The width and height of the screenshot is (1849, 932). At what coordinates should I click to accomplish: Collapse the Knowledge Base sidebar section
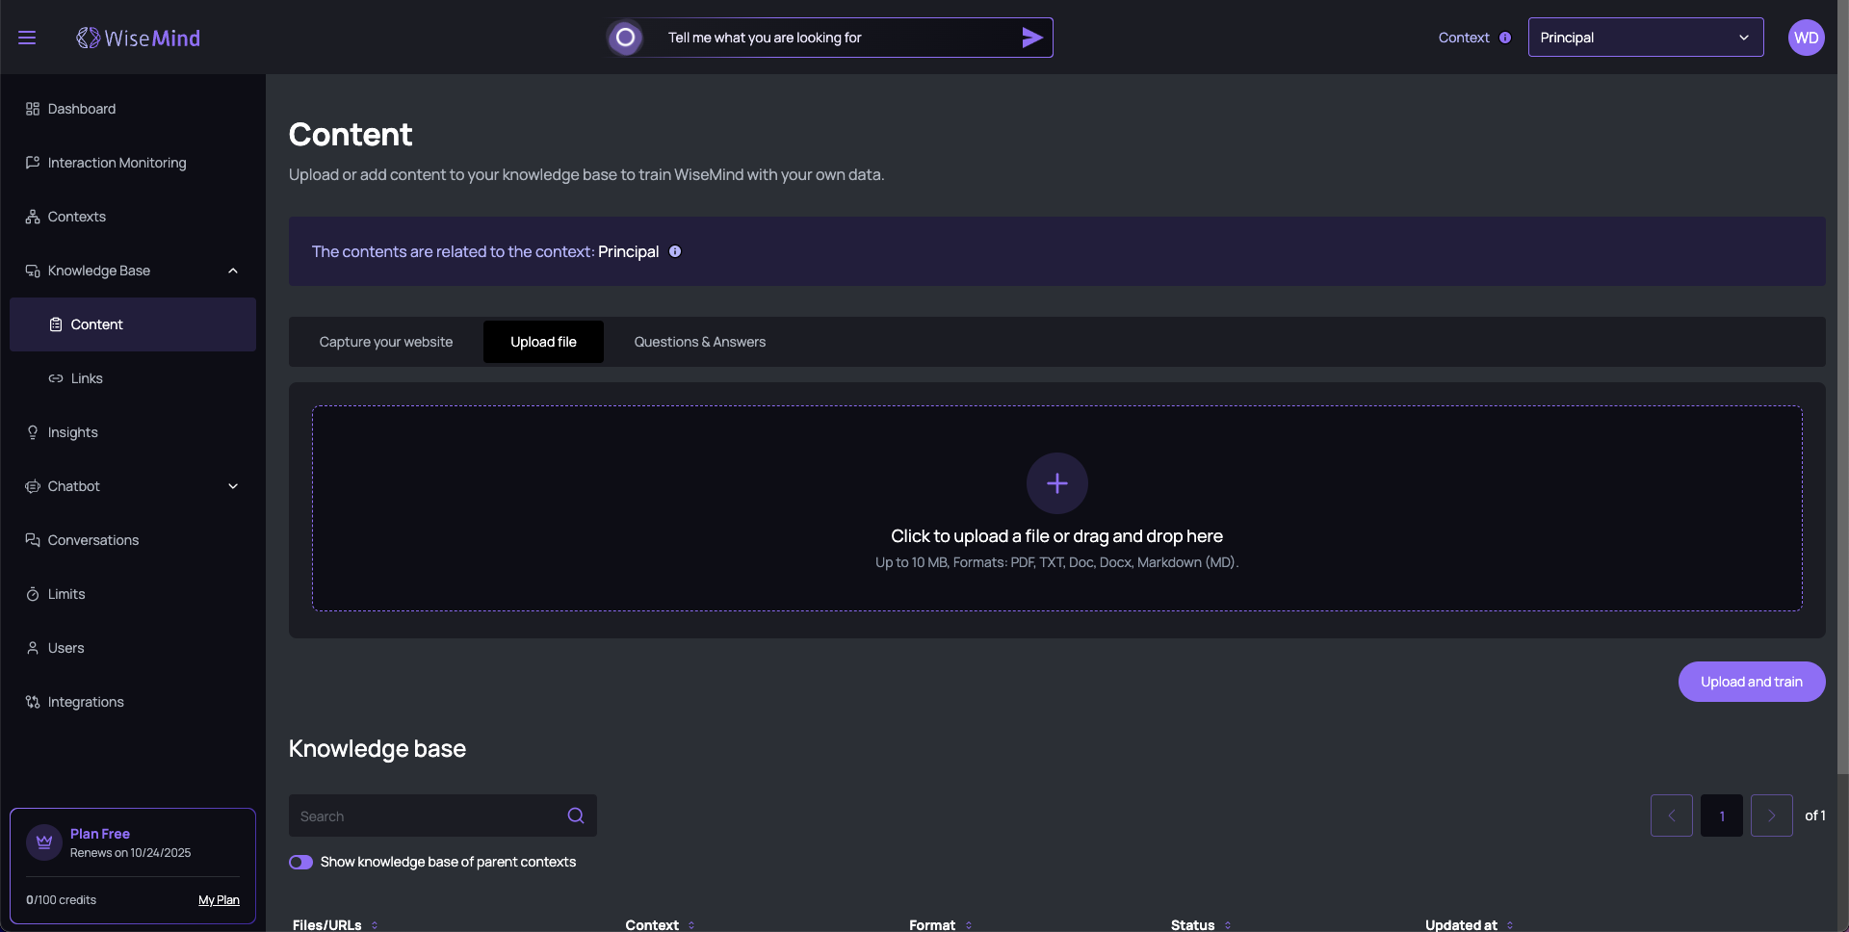click(232, 271)
